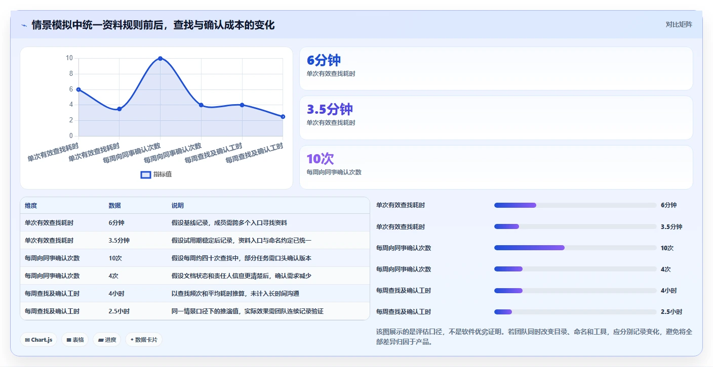Open the large 10次 data card

click(x=496, y=167)
